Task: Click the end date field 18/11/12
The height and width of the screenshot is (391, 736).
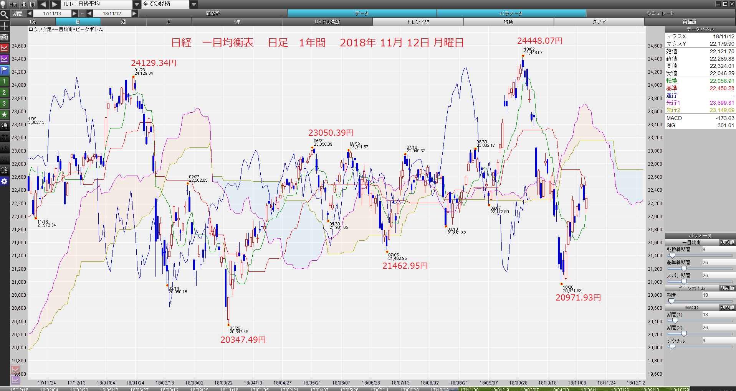Action: click(x=112, y=13)
